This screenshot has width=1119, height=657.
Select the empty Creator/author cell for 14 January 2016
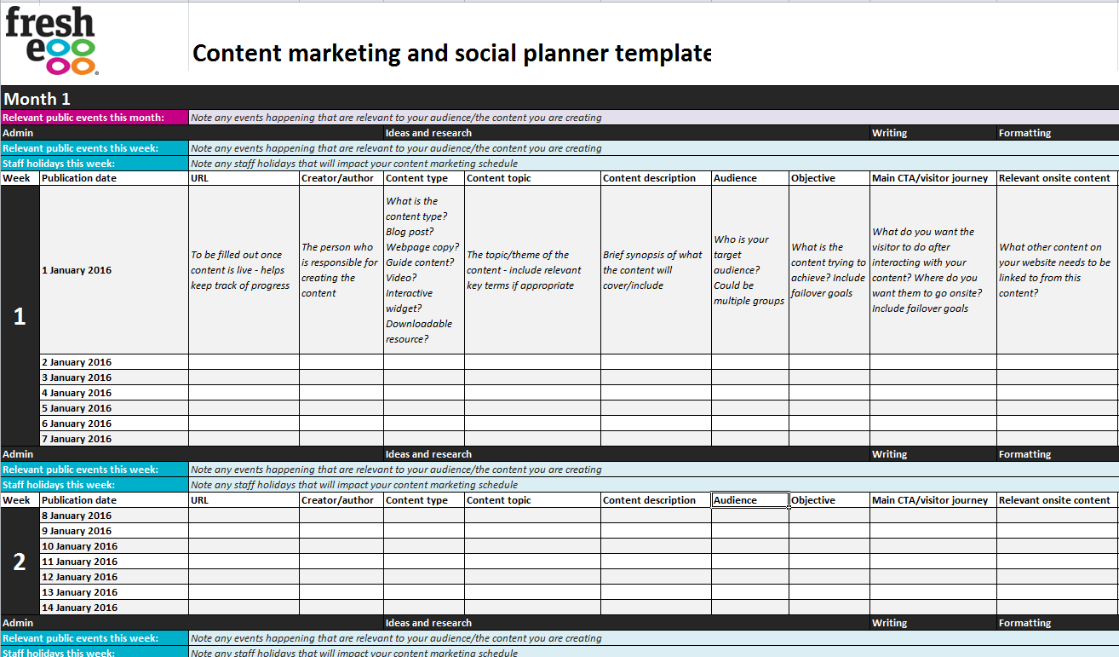click(341, 608)
